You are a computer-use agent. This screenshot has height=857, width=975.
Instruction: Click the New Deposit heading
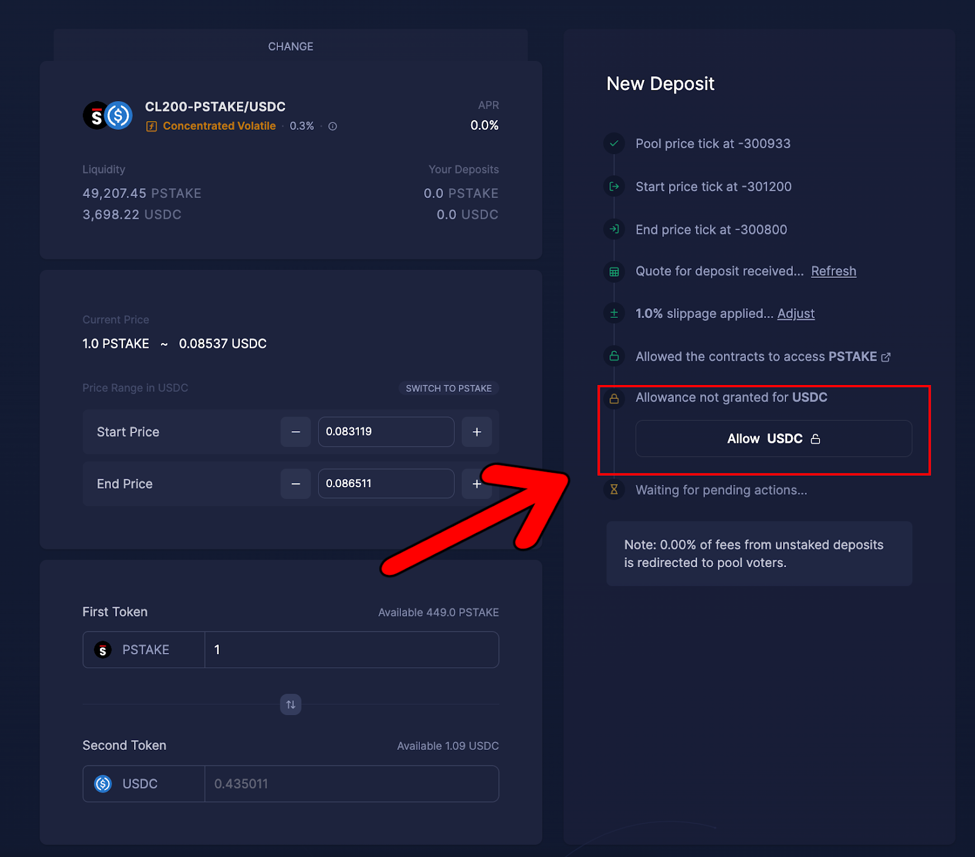(660, 83)
